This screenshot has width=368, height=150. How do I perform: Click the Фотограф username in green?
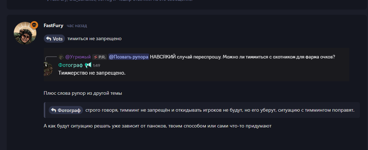tap(70, 65)
